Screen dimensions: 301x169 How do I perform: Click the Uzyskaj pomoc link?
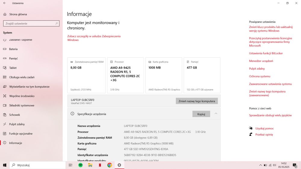point(265,128)
